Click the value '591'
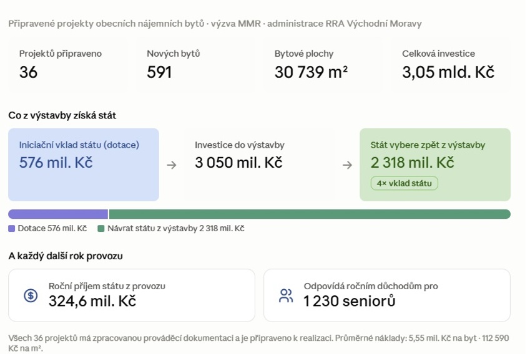 pyautogui.click(x=160, y=72)
